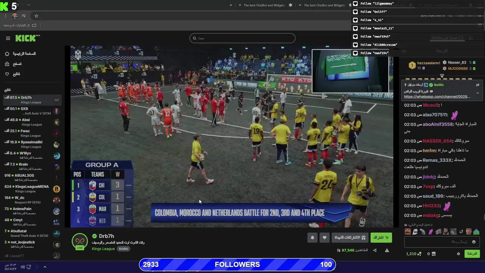Viewport: 485px width, 273px height.
Task: Click the Arabic language tag
Action: pyautogui.click(x=124, y=249)
